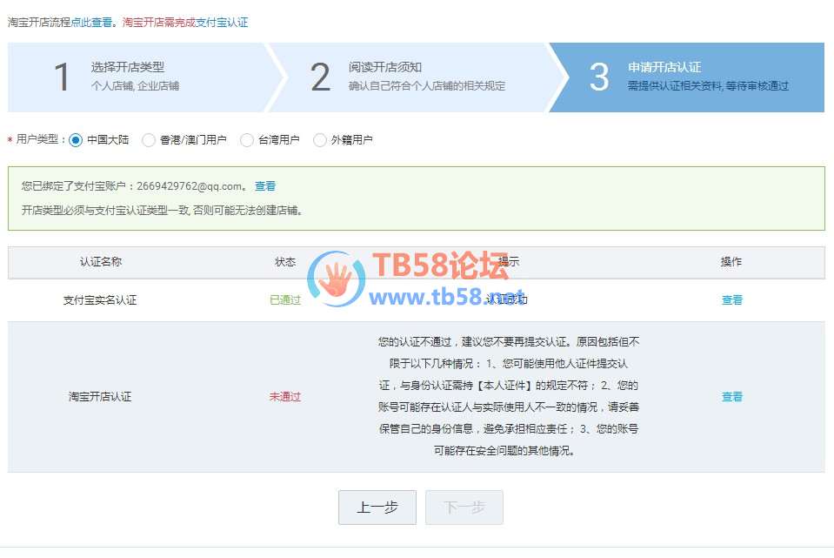834x558 pixels.
Task: Click the 支付宝实名认证 row name
Action: [x=100, y=299]
